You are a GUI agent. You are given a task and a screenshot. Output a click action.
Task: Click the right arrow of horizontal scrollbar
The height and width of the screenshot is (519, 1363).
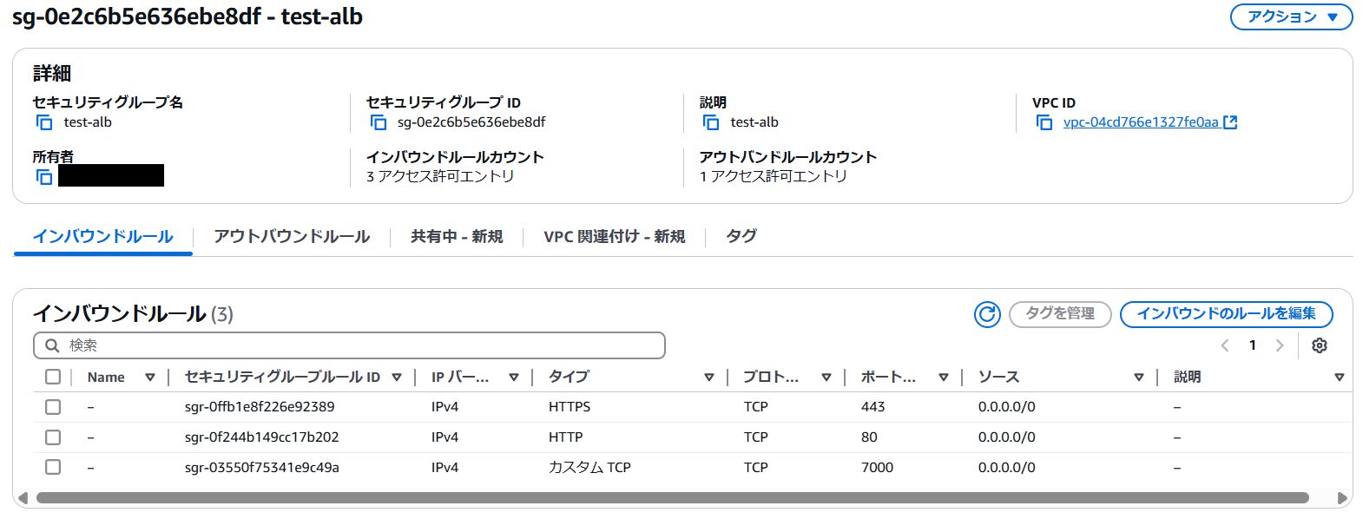click(1342, 498)
